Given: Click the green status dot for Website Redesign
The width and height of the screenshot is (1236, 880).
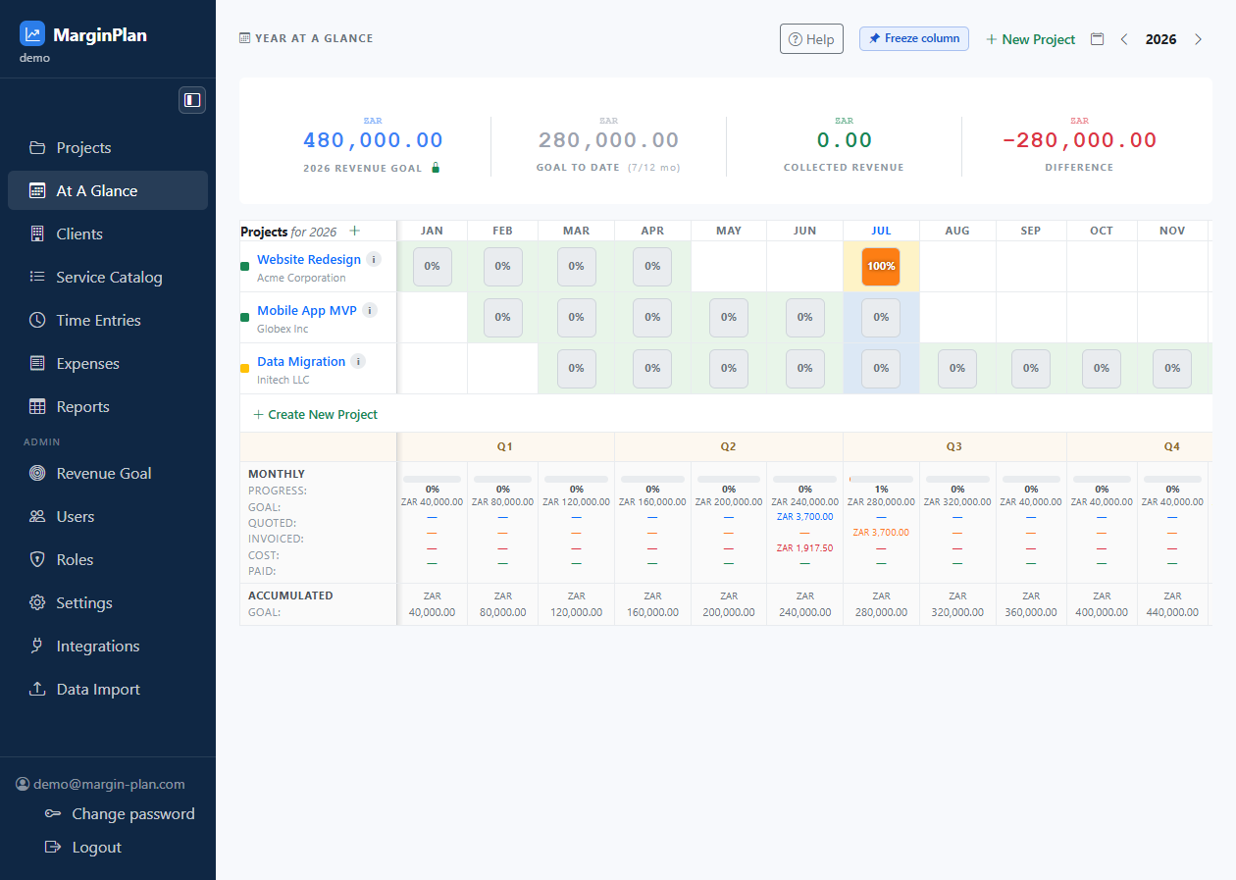Looking at the screenshot, I should click(x=245, y=267).
